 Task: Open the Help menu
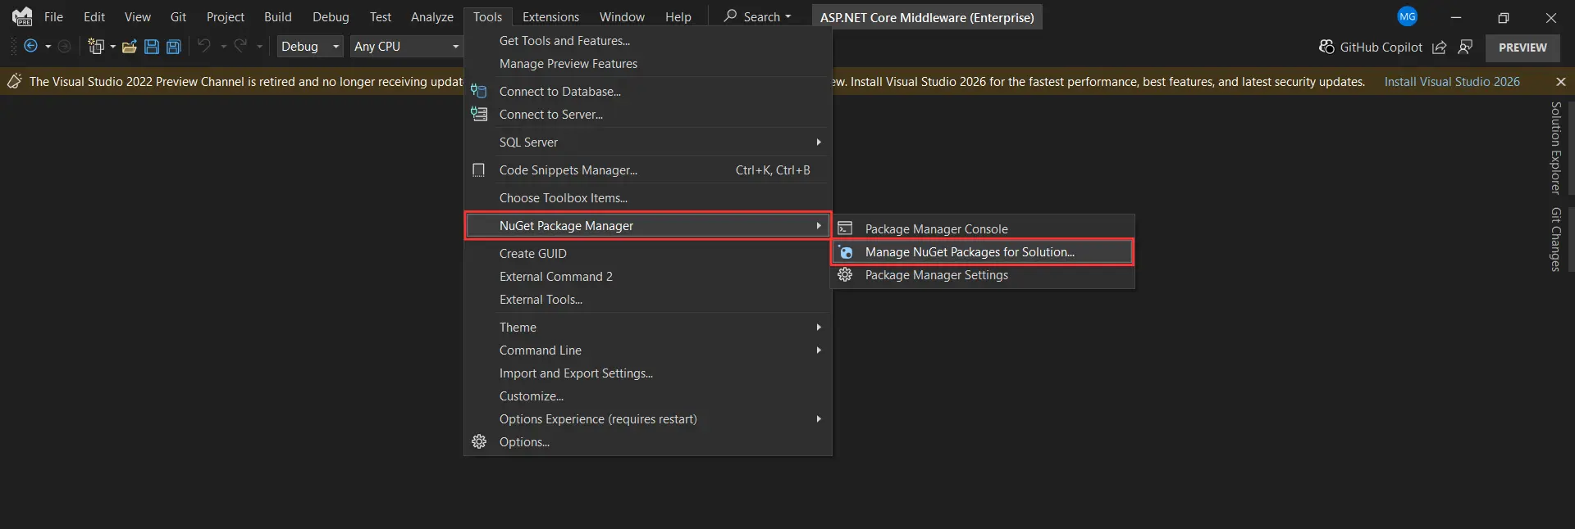(x=678, y=16)
